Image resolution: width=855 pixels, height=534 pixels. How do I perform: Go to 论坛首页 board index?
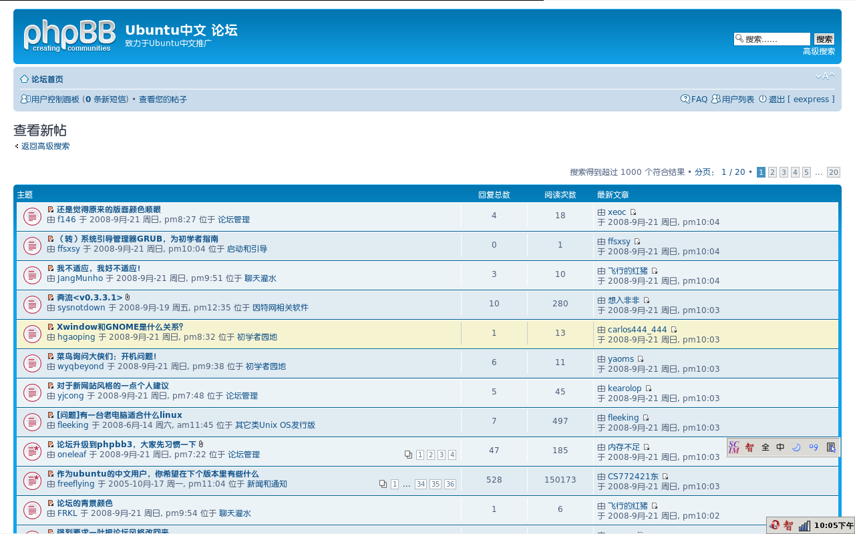pos(47,79)
